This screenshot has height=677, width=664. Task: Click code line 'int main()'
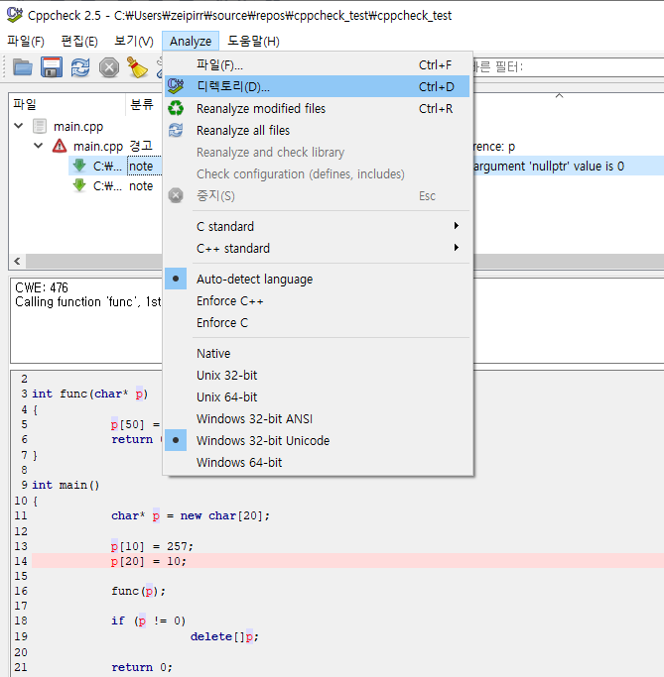66,485
